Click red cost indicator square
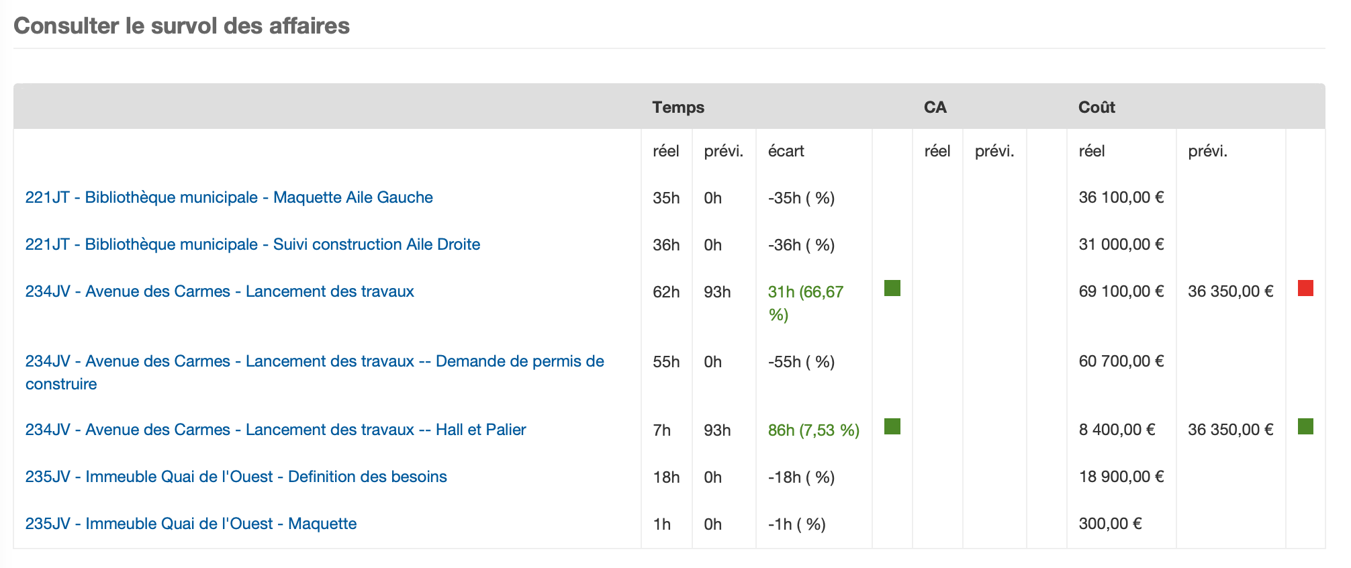This screenshot has width=1351, height=568. pos(1305,288)
